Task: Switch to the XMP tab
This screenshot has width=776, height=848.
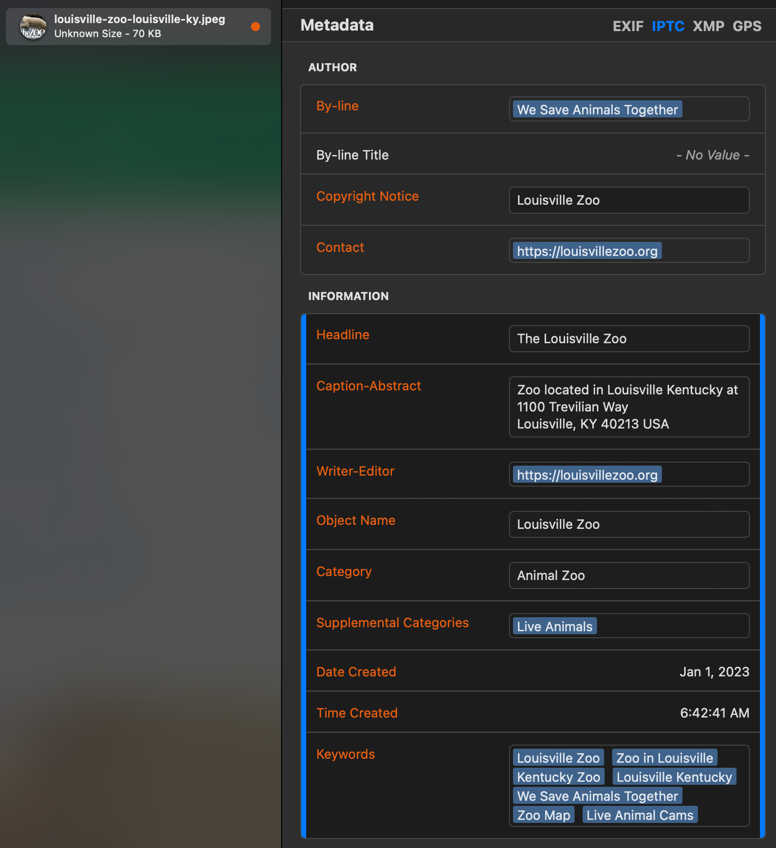Action: coord(708,26)
